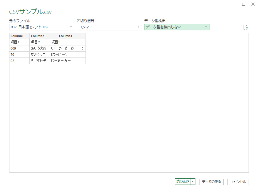
Task: Click the 項目3 cell
Action: click(x=68, y=42)
